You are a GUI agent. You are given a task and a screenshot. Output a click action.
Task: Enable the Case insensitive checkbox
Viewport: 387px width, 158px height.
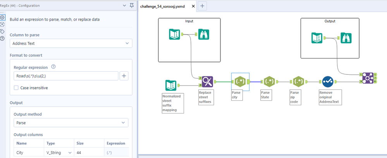click(x=16, y=88)
